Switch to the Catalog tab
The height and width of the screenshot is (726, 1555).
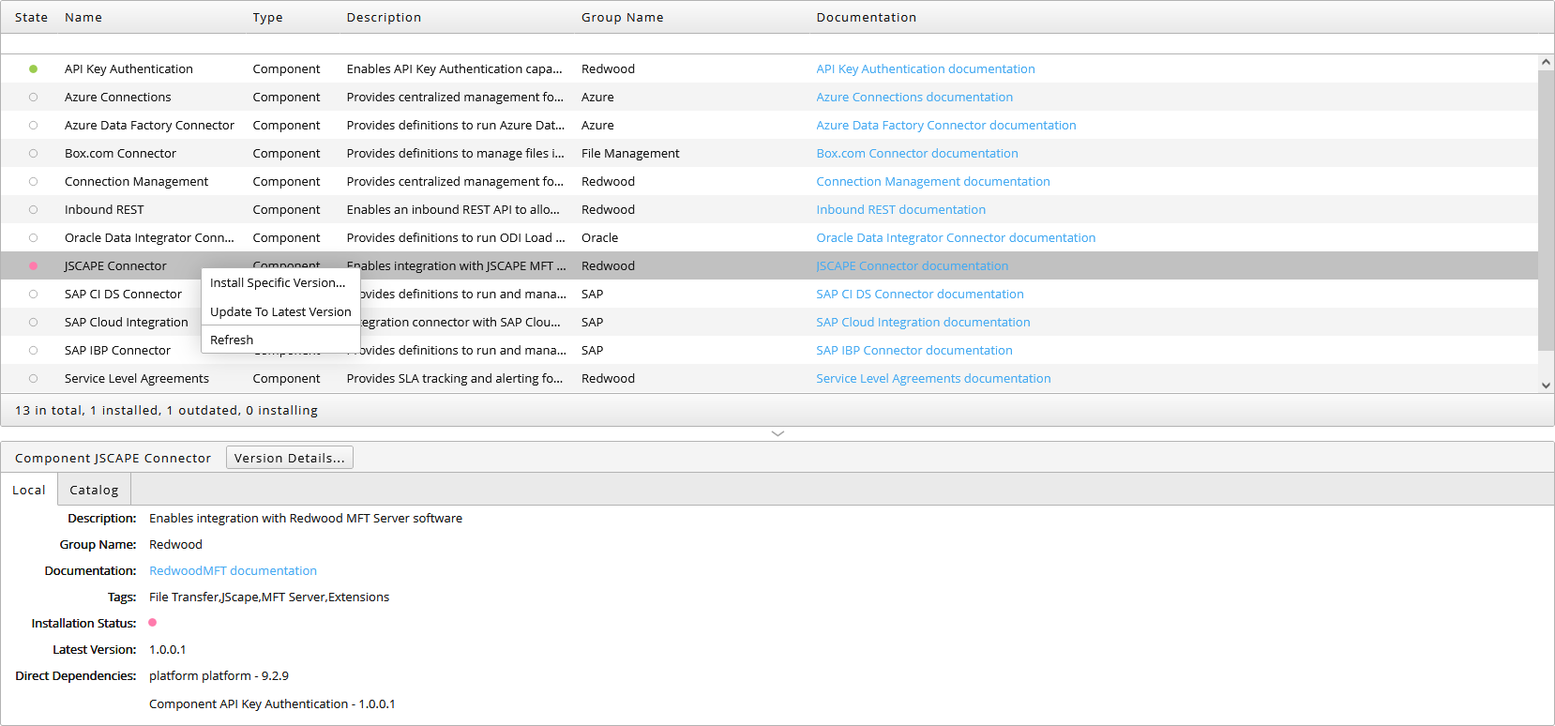94,490
